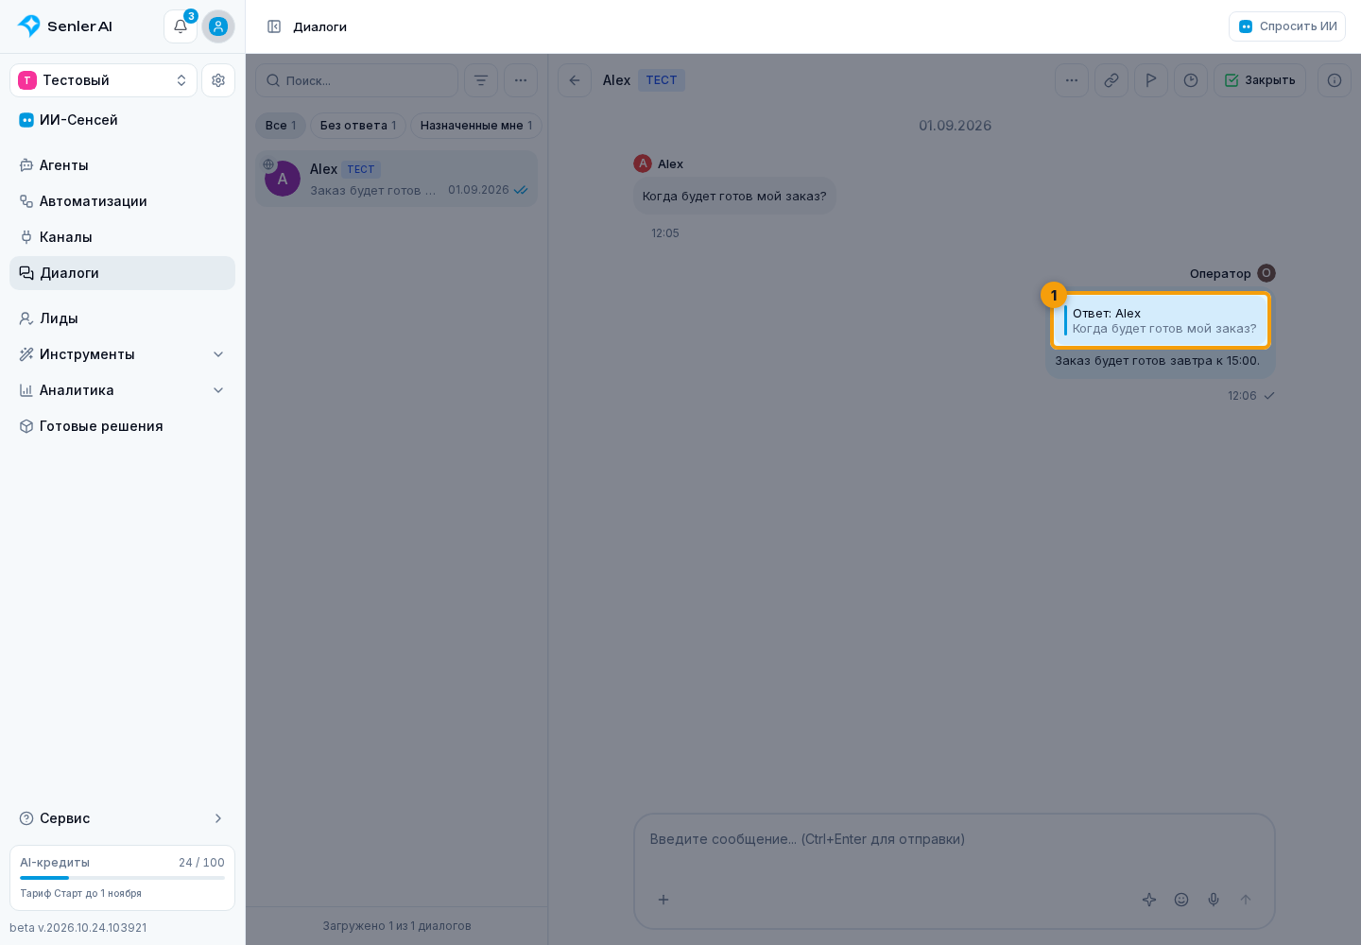Viewport: 1361px width, 945px height.
Task: Click the microphone voice message icon
Action: [1214, 900]
